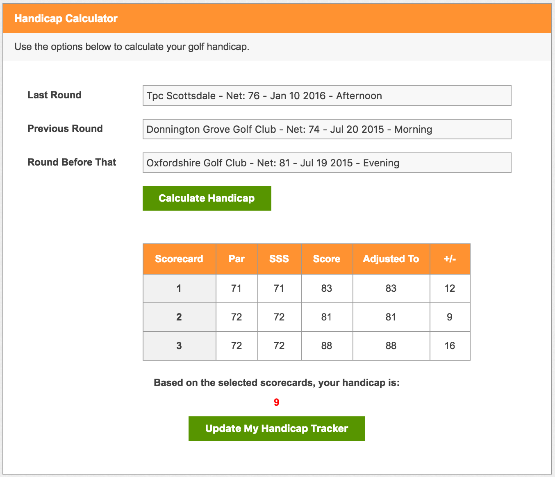Select the Par column header
Image resolution: width=555 pixels, height=477 pixels.
pyautogui.click(x=237, y=259)
